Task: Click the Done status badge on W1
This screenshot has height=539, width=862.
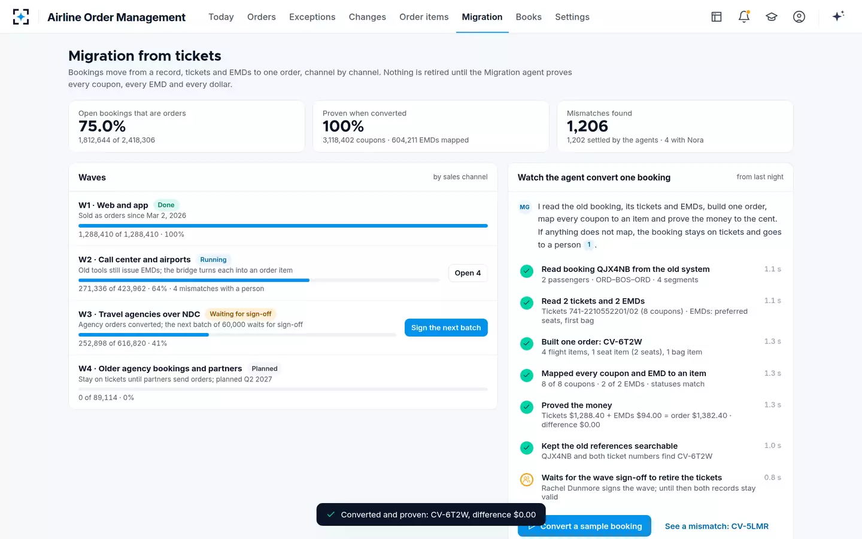Action: (166, 205)
